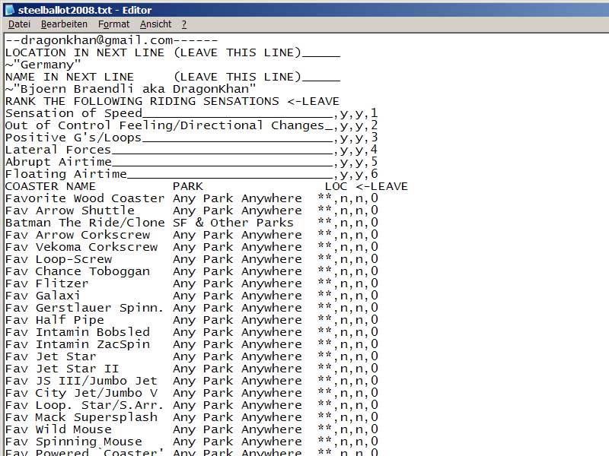Viewport: 609px width, 456px height.
Task: Place cursor on Fav Intamin ZacSpin line
Action: click(77, 344)
